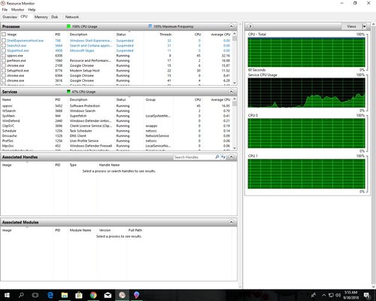Screen dimensions: 376x301
Task: Sort services by the Name column
Action: tap(7, 99)
